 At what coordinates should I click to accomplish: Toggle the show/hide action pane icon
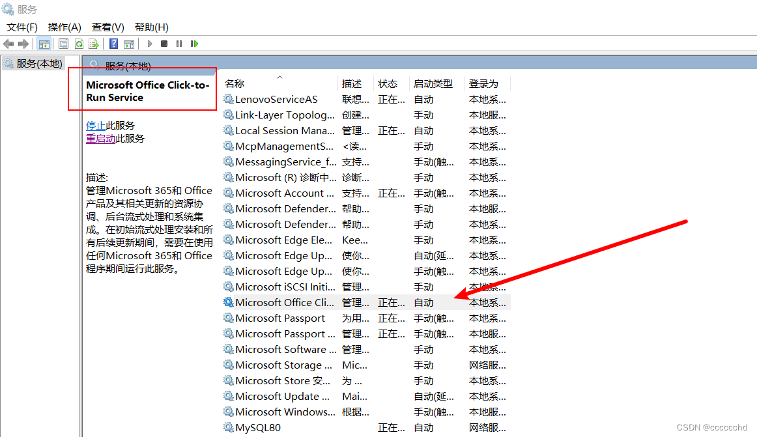pos(129,44)
